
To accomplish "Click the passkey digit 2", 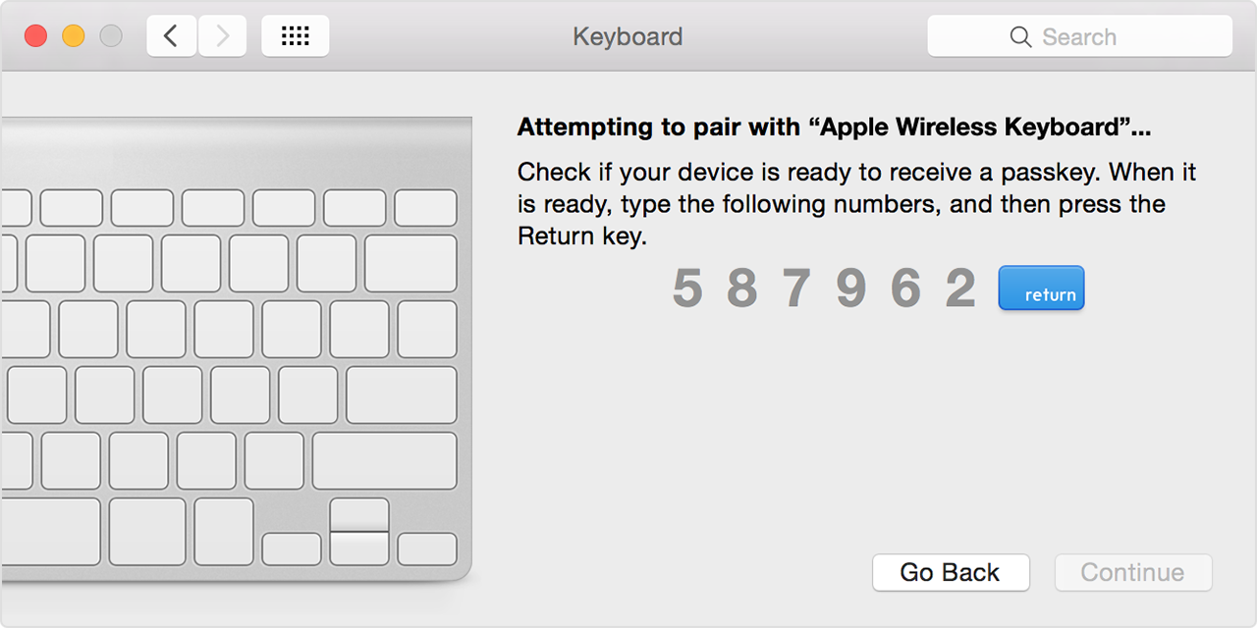I will coord(960,288).
